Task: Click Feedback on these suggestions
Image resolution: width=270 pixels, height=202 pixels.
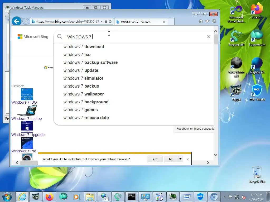Action: click(195, 129)
